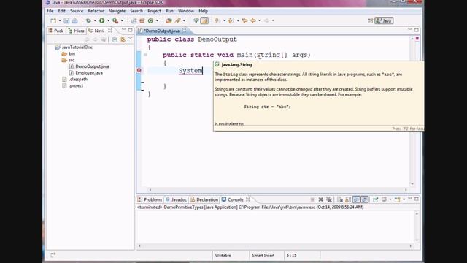The image size is (467, 263).
Task: Open the Run menu
Action: (169, 11)
